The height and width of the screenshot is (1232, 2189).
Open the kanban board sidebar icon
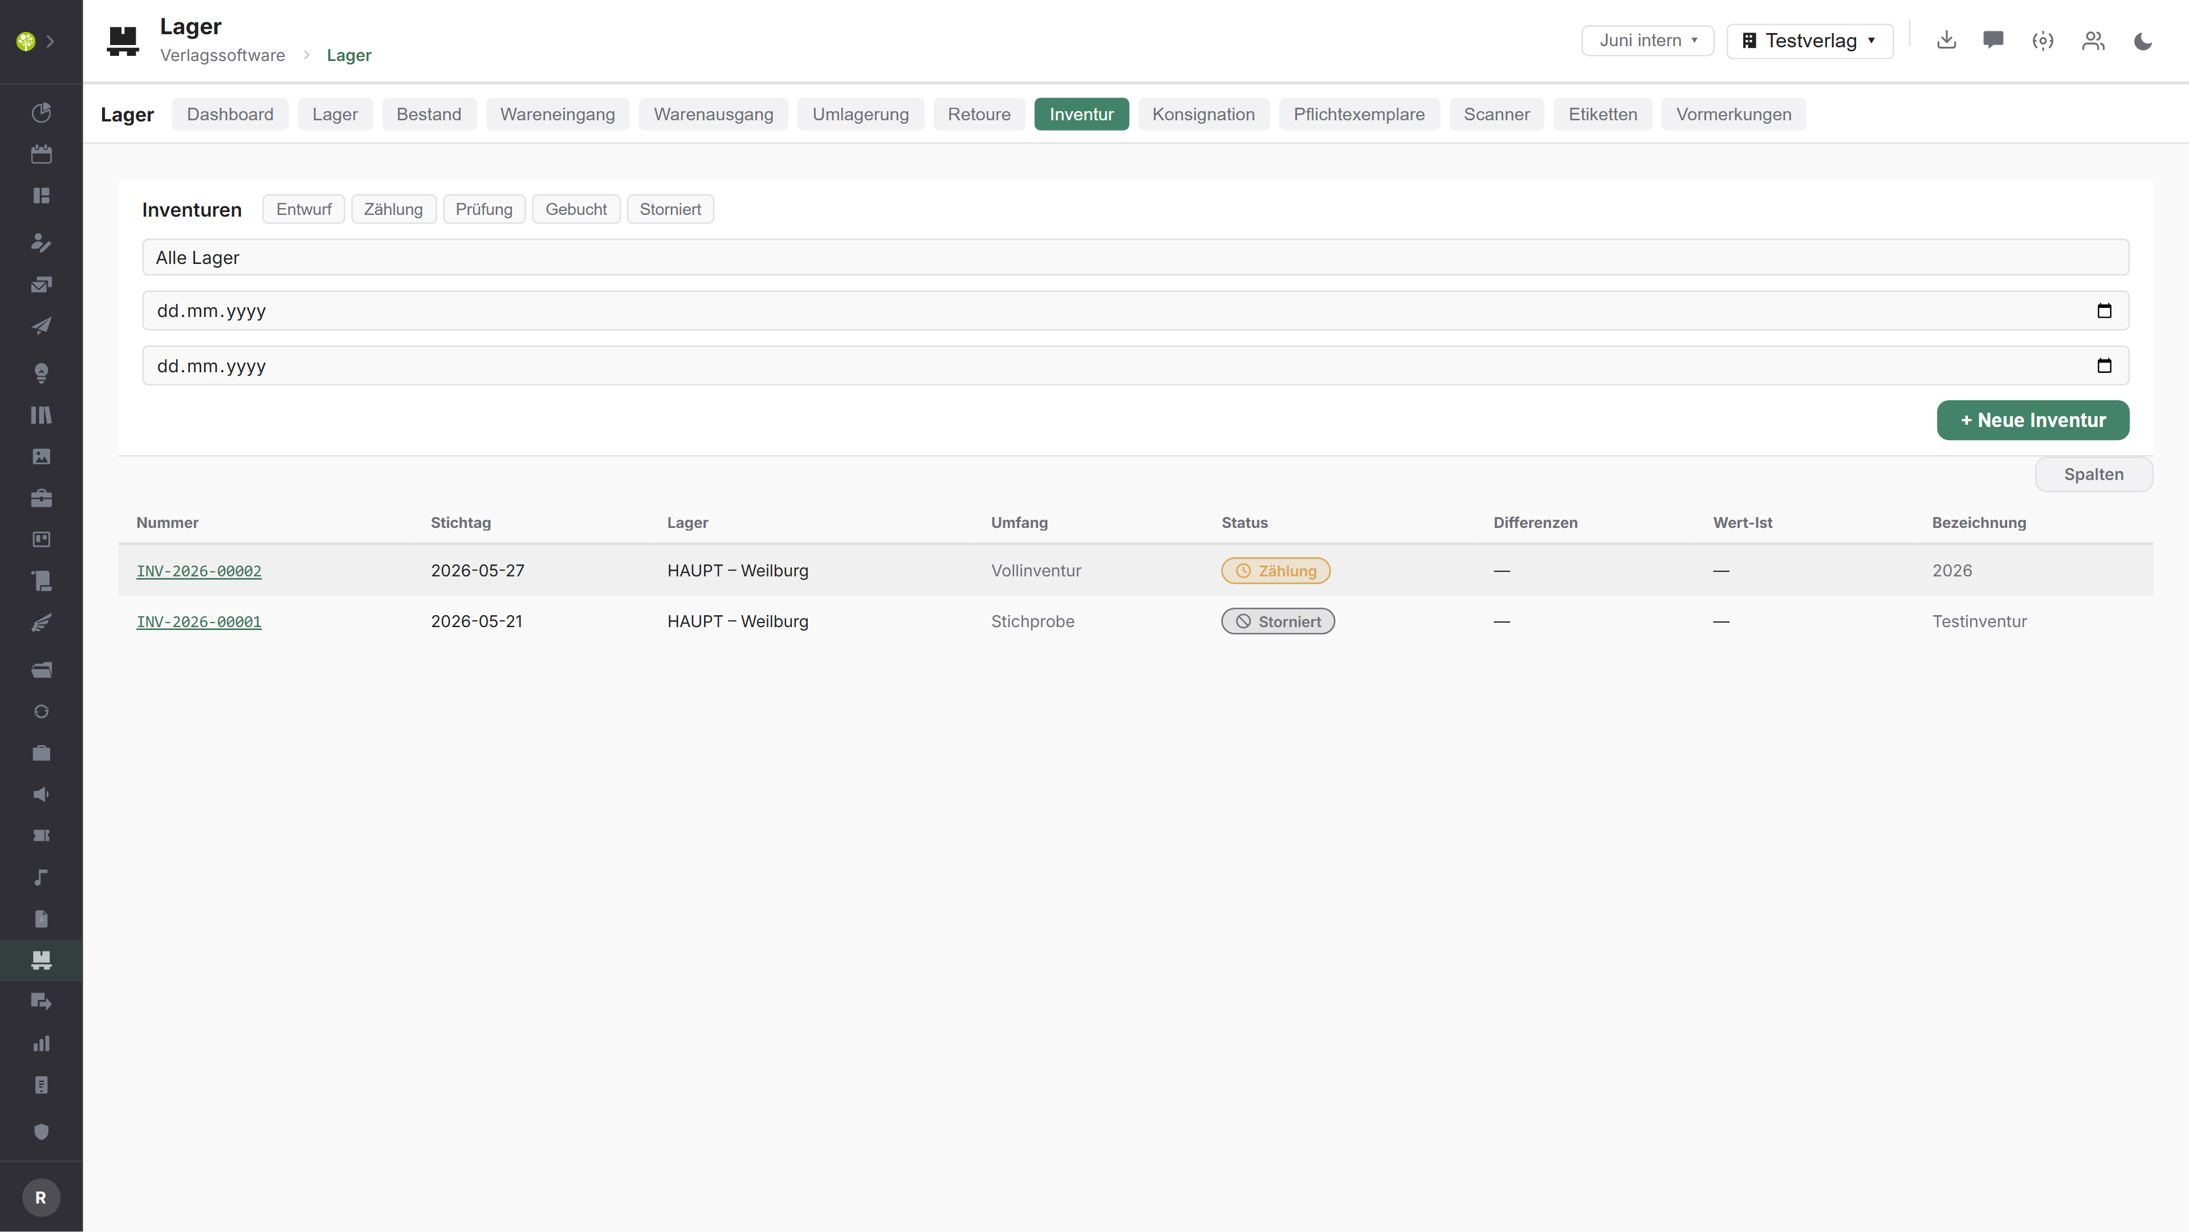point(41,539)
